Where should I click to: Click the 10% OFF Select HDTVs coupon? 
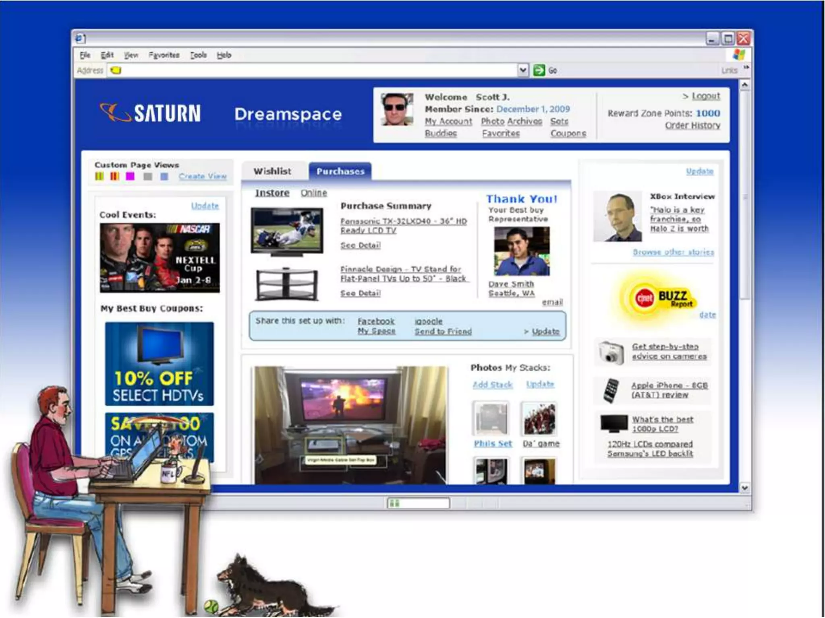159,364
